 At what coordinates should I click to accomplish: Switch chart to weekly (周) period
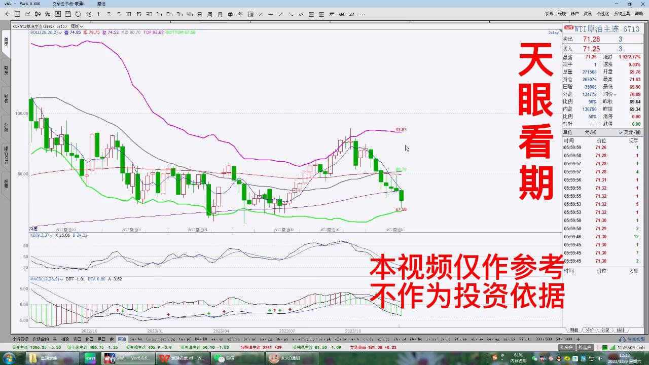210,14
